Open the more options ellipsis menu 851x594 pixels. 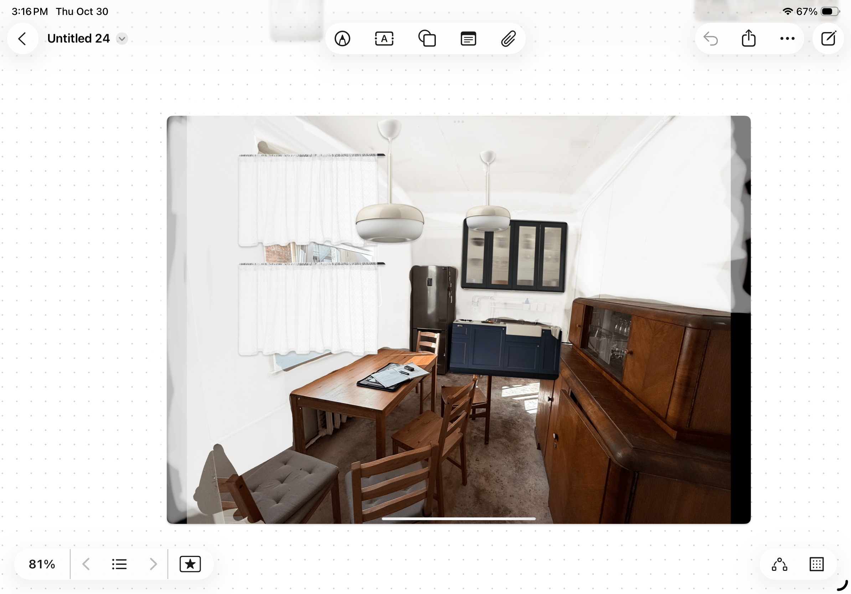point(787,38)
